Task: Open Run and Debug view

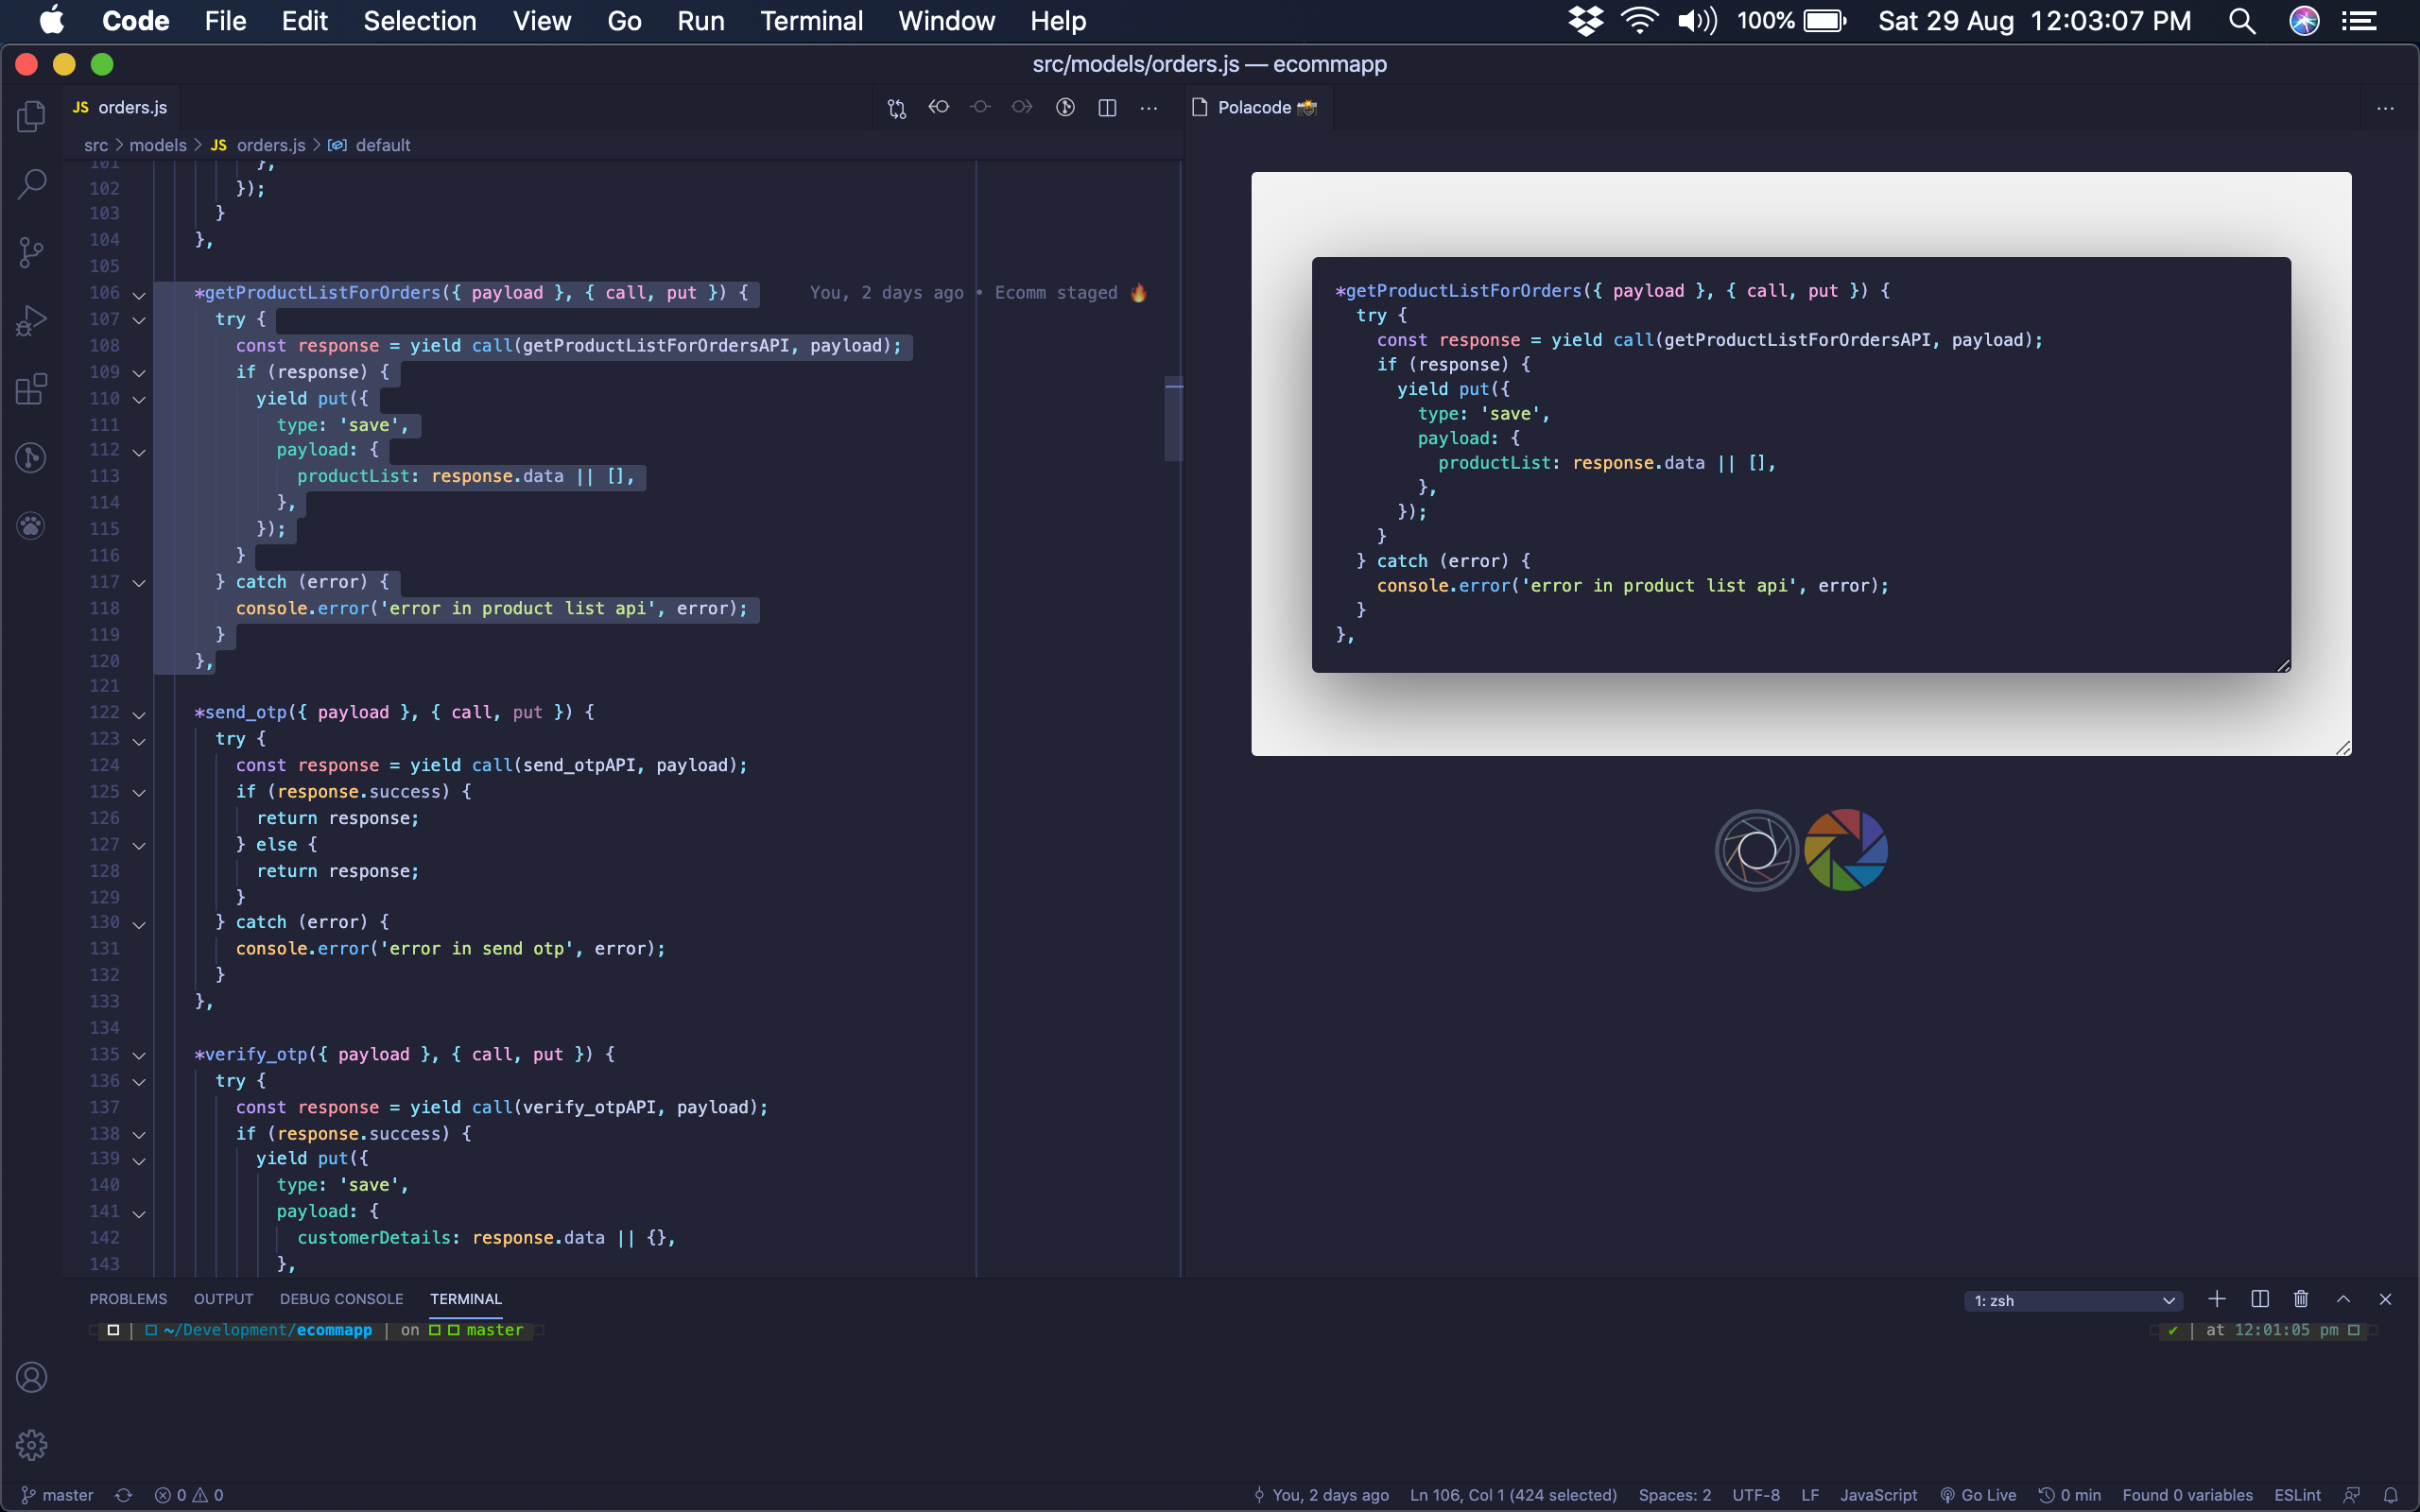Action: (x=31, y=321)
